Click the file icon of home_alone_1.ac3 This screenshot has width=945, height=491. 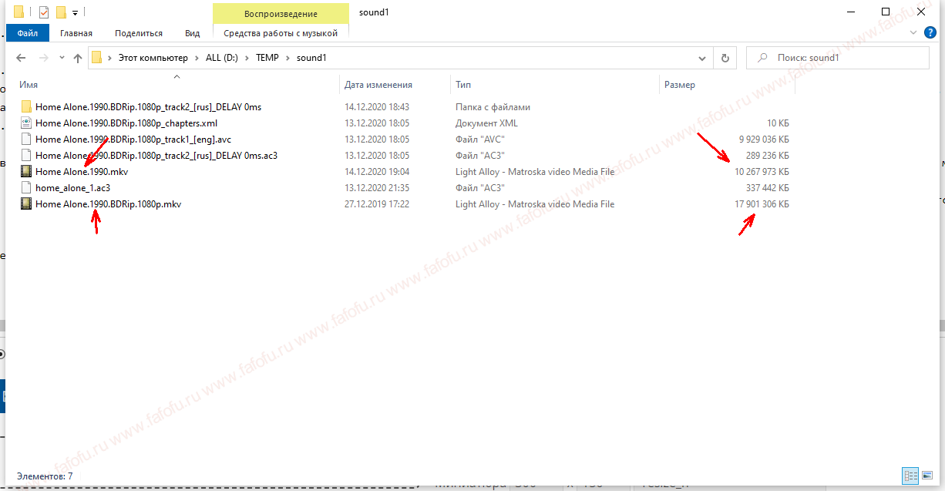pyautogui.click(x=26, y=187)
